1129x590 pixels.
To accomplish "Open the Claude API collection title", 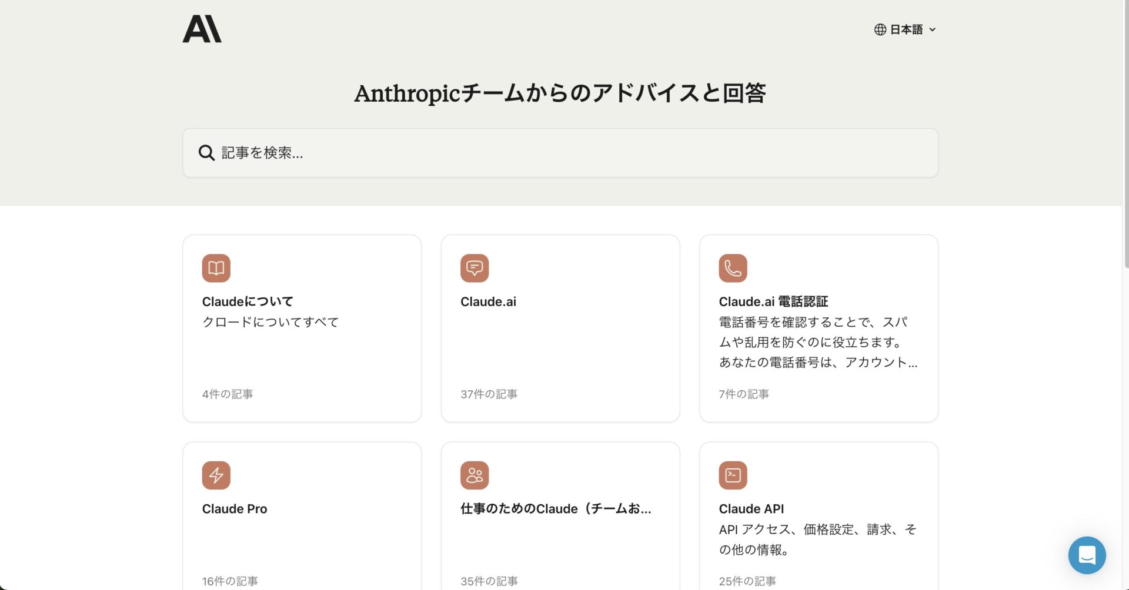I will coord(751,509).
